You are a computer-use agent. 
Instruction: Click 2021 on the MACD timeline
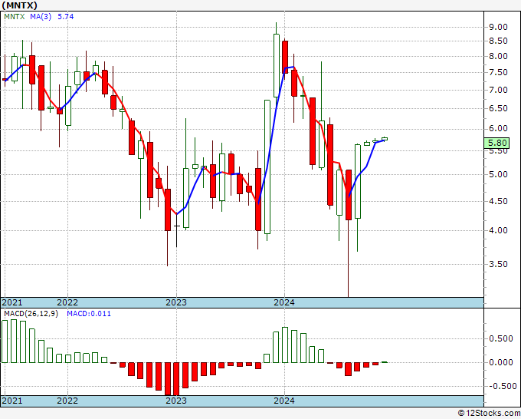(12, 401)
